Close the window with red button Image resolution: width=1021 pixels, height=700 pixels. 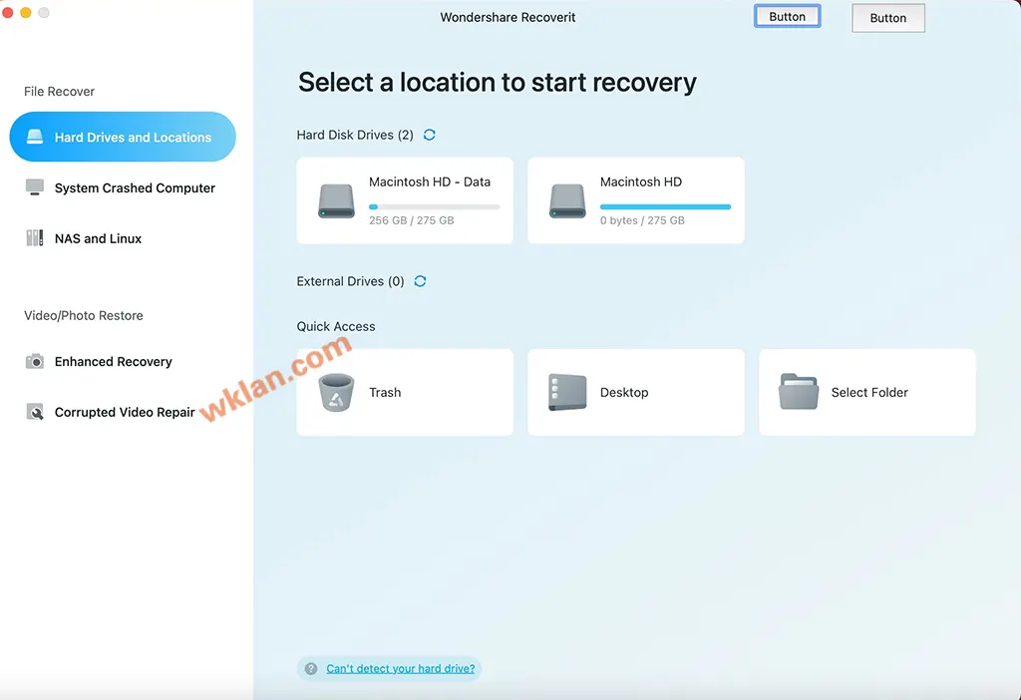click(x=8, y=12)
